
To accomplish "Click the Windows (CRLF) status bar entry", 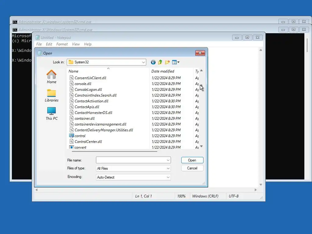I will (x=205, y=196).
